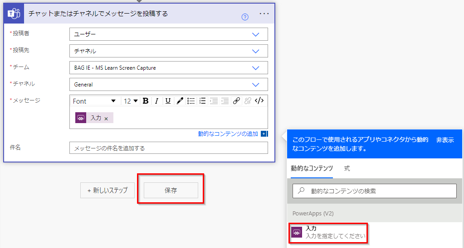Pick the font color pen tool

179,101
